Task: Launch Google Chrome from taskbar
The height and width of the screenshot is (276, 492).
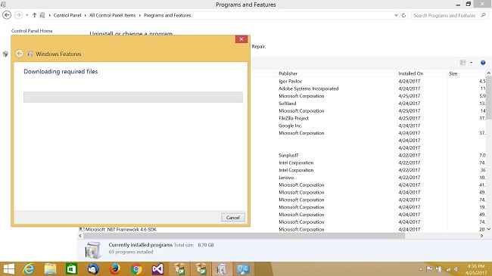Action: tap(135, 269)
